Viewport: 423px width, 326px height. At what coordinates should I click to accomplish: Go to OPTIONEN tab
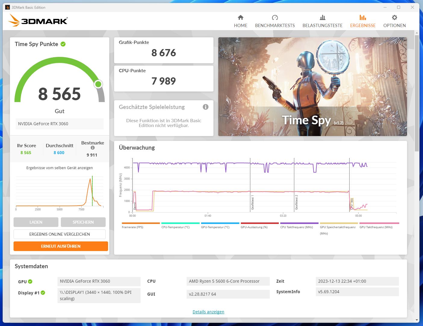394,21
